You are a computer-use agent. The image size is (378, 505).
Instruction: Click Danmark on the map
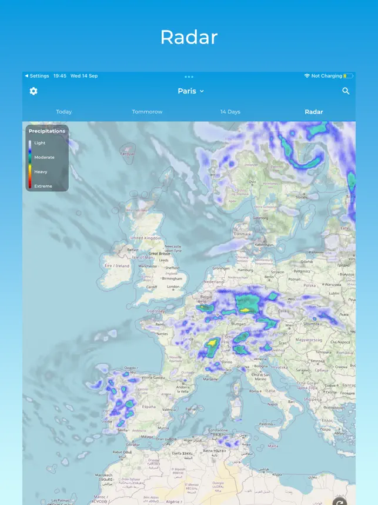pos(242,234)
